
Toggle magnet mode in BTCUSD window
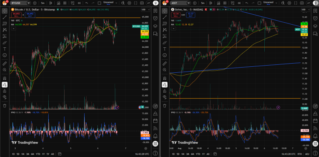coord(4,78)
